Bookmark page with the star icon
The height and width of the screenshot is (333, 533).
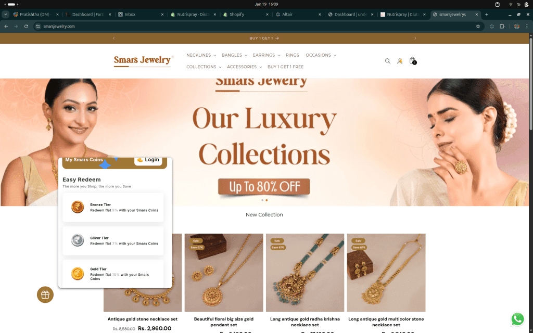tap(478, 26)
